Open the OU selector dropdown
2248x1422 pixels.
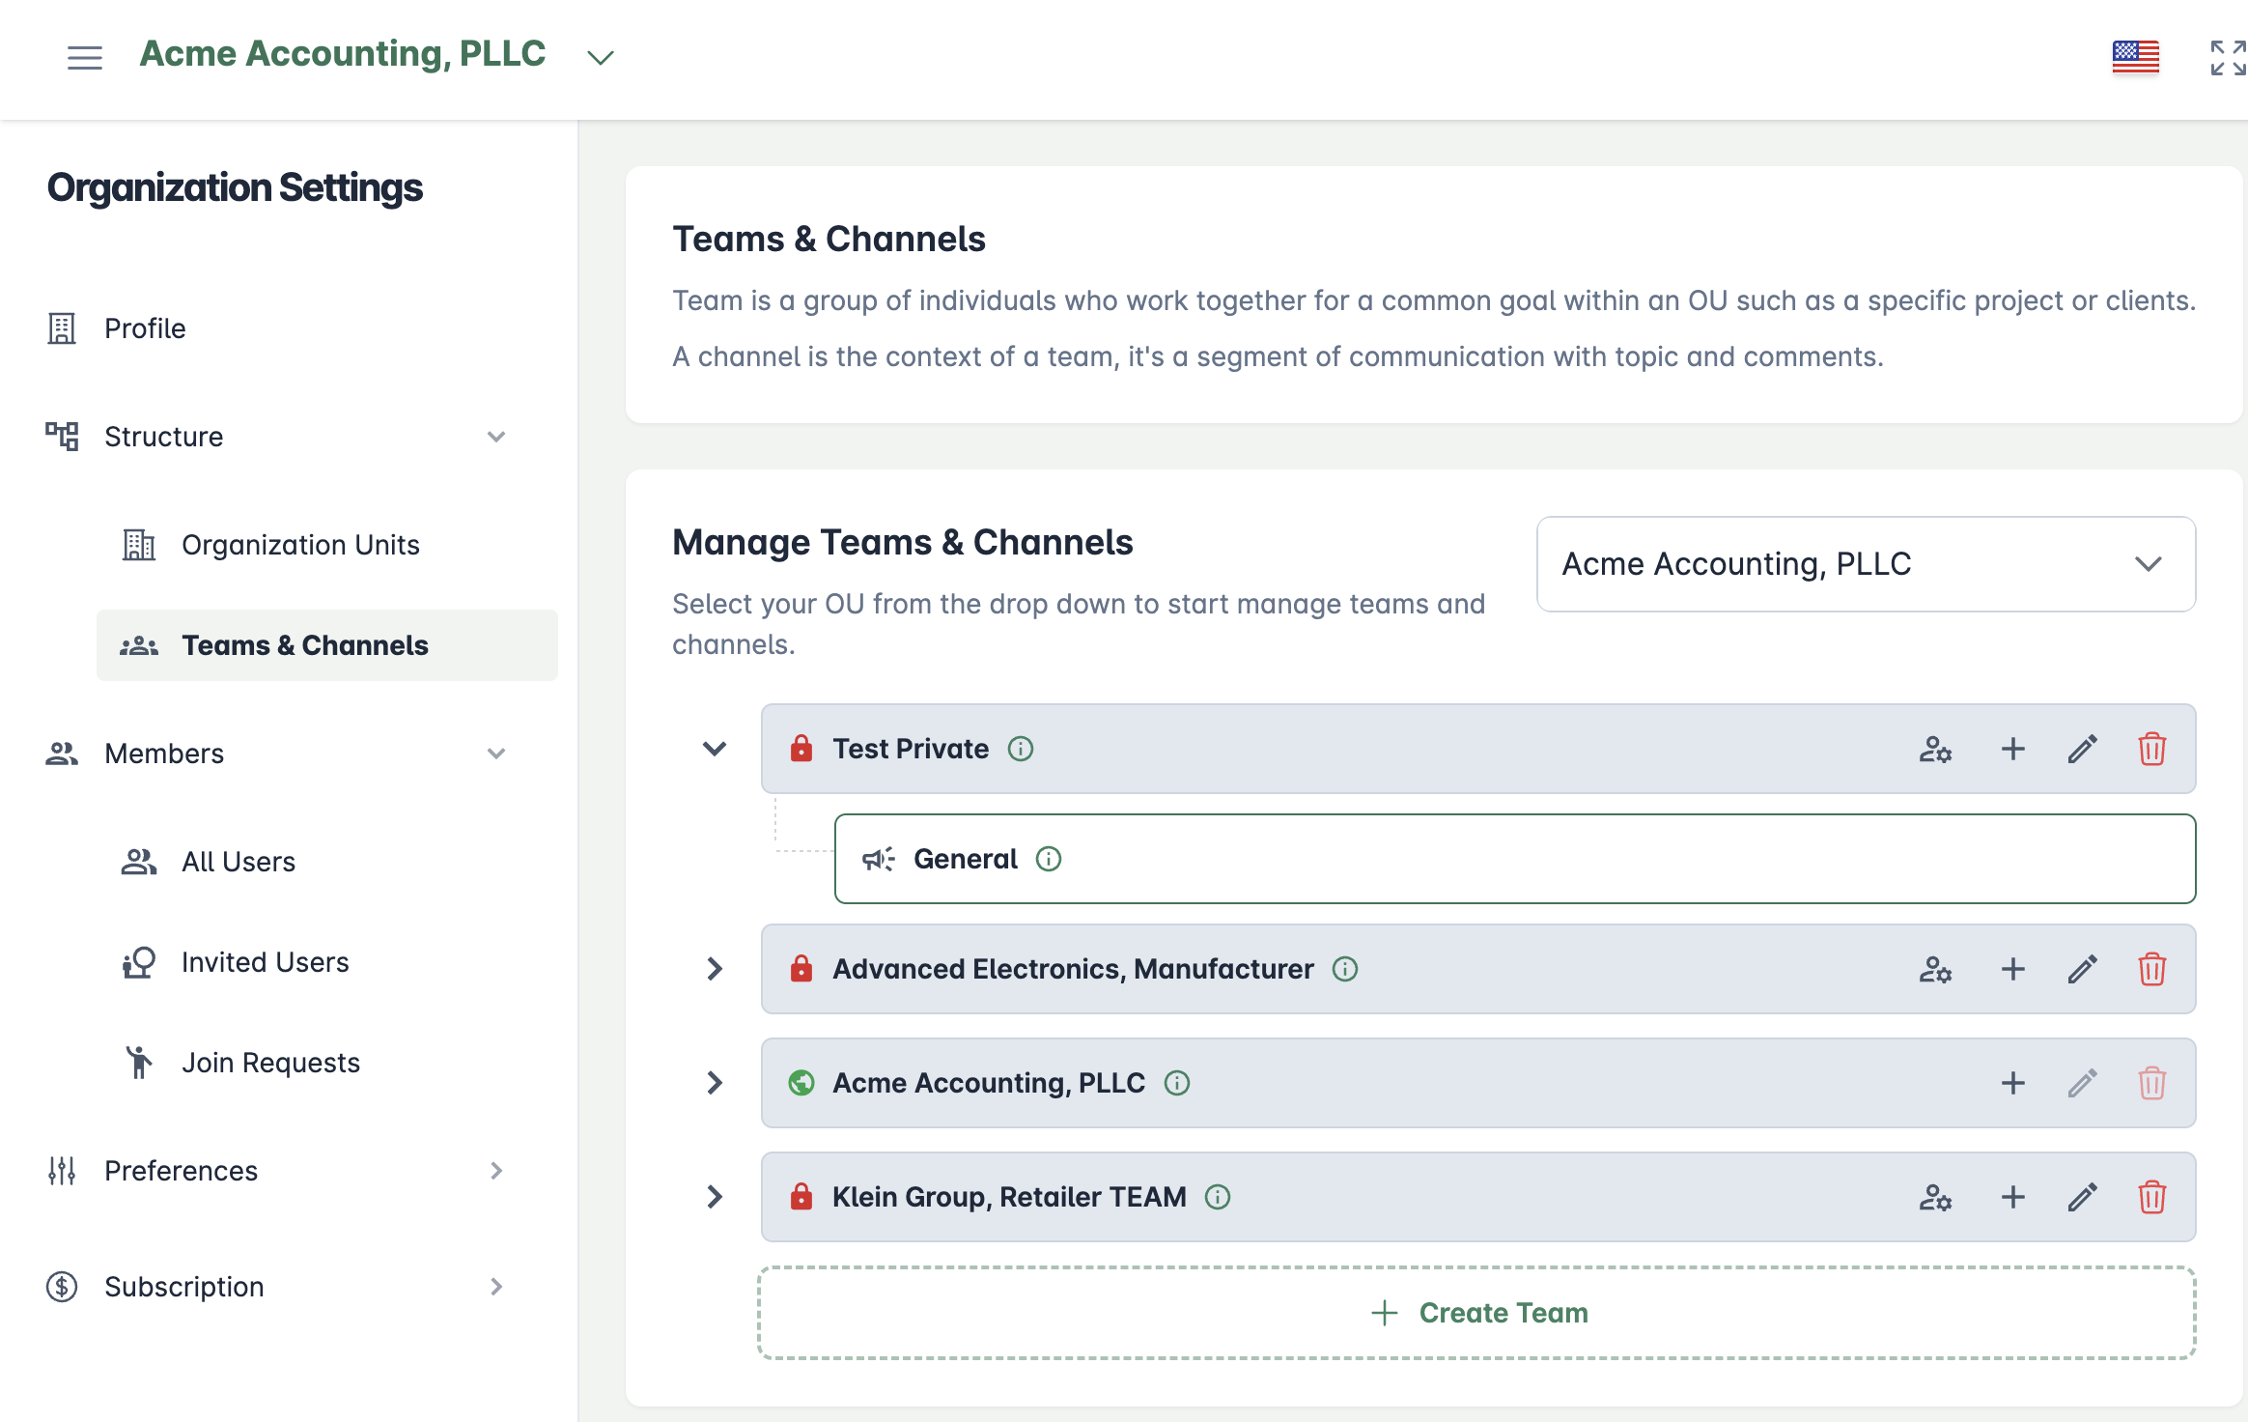pos(1866,564)
